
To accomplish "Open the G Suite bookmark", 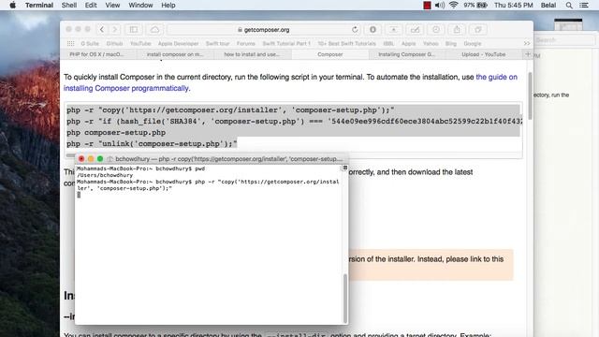I will coord(90,44).
